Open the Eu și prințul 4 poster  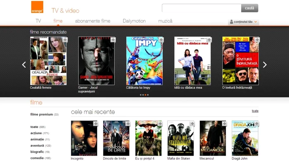pos(148,138)
